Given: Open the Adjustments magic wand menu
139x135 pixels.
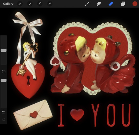Looking at the screenshot, I should (x=30, y=4).
